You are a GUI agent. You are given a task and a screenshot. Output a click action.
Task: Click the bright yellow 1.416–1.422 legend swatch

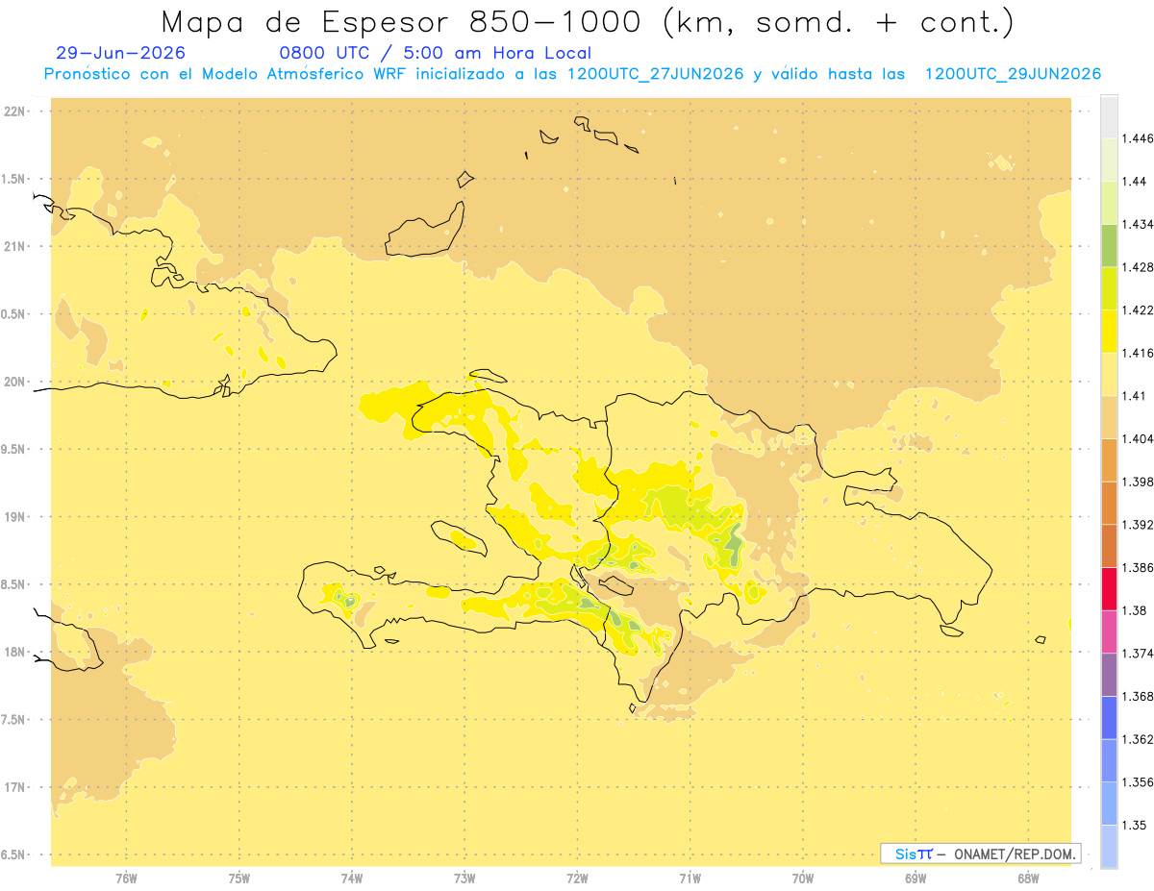coord(1109,331)
